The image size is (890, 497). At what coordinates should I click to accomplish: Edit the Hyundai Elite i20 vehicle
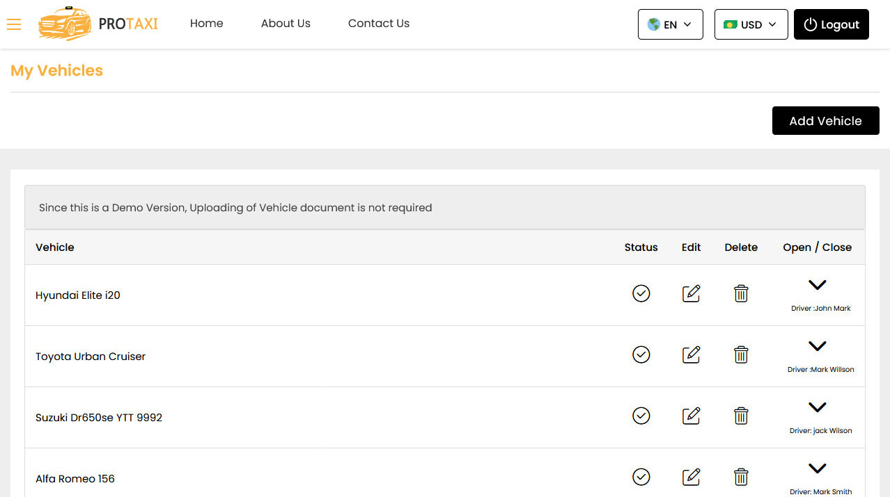tap(691, 293)
